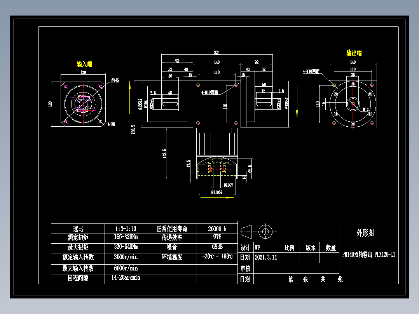Select the first-angle projection cone symbol
Image resolution: width=419 pixels, height=314 pixels.
point(246,232)
